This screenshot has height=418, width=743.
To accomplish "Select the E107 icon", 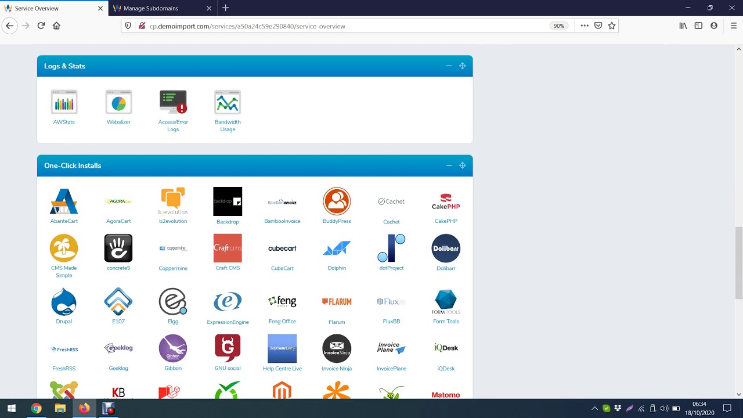I will 118,302.
